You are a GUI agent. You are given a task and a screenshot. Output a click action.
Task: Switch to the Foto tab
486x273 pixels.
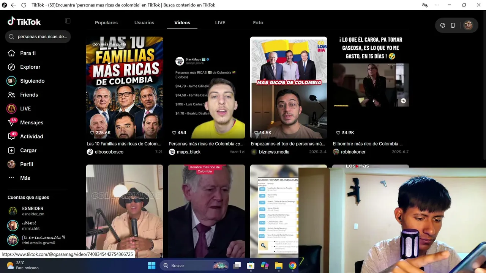tap(258, 23)
